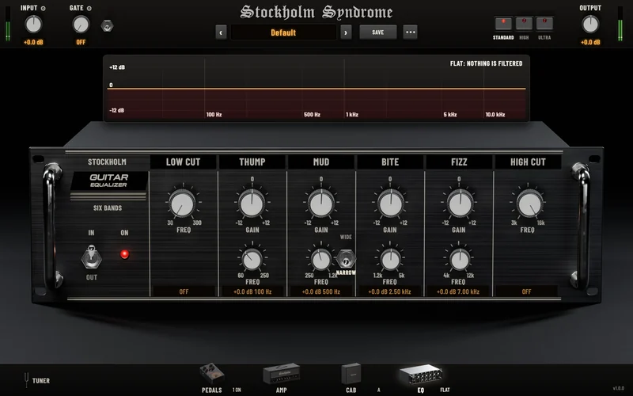Click the High Cut frequency knob

529,204
